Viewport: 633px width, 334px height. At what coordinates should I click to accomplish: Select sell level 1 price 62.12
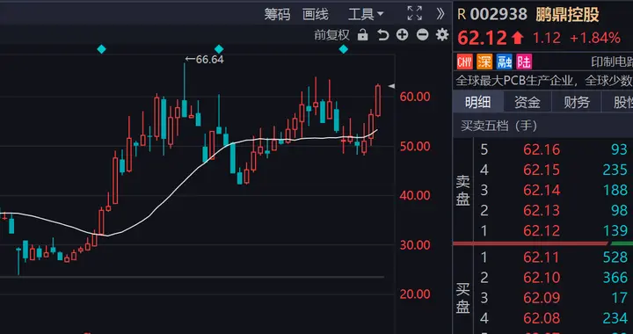(542, 231)
